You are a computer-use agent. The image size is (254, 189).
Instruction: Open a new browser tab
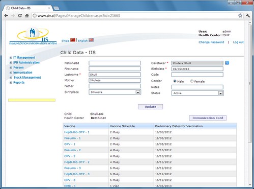tap(56, 8)
